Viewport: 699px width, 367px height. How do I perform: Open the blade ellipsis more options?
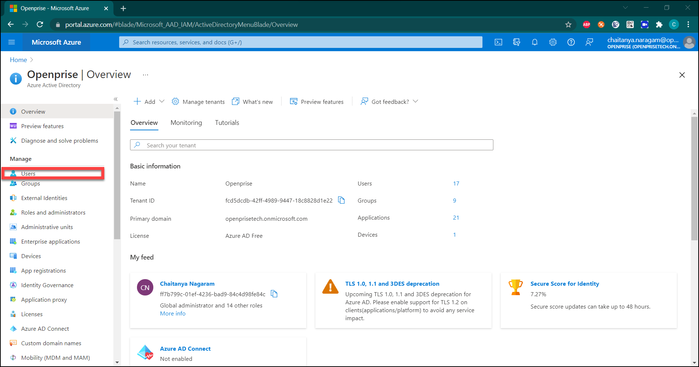145,75
